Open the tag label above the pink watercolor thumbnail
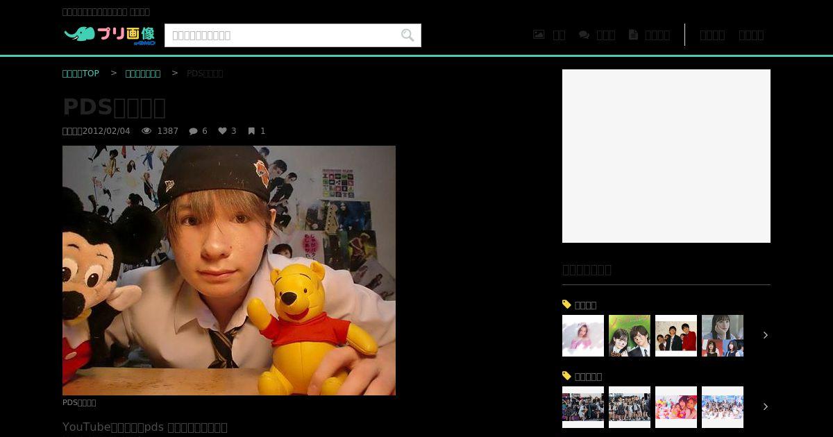The width and height of the screenshot is (833, 437). pyautogui.click(x=585, y=305)
